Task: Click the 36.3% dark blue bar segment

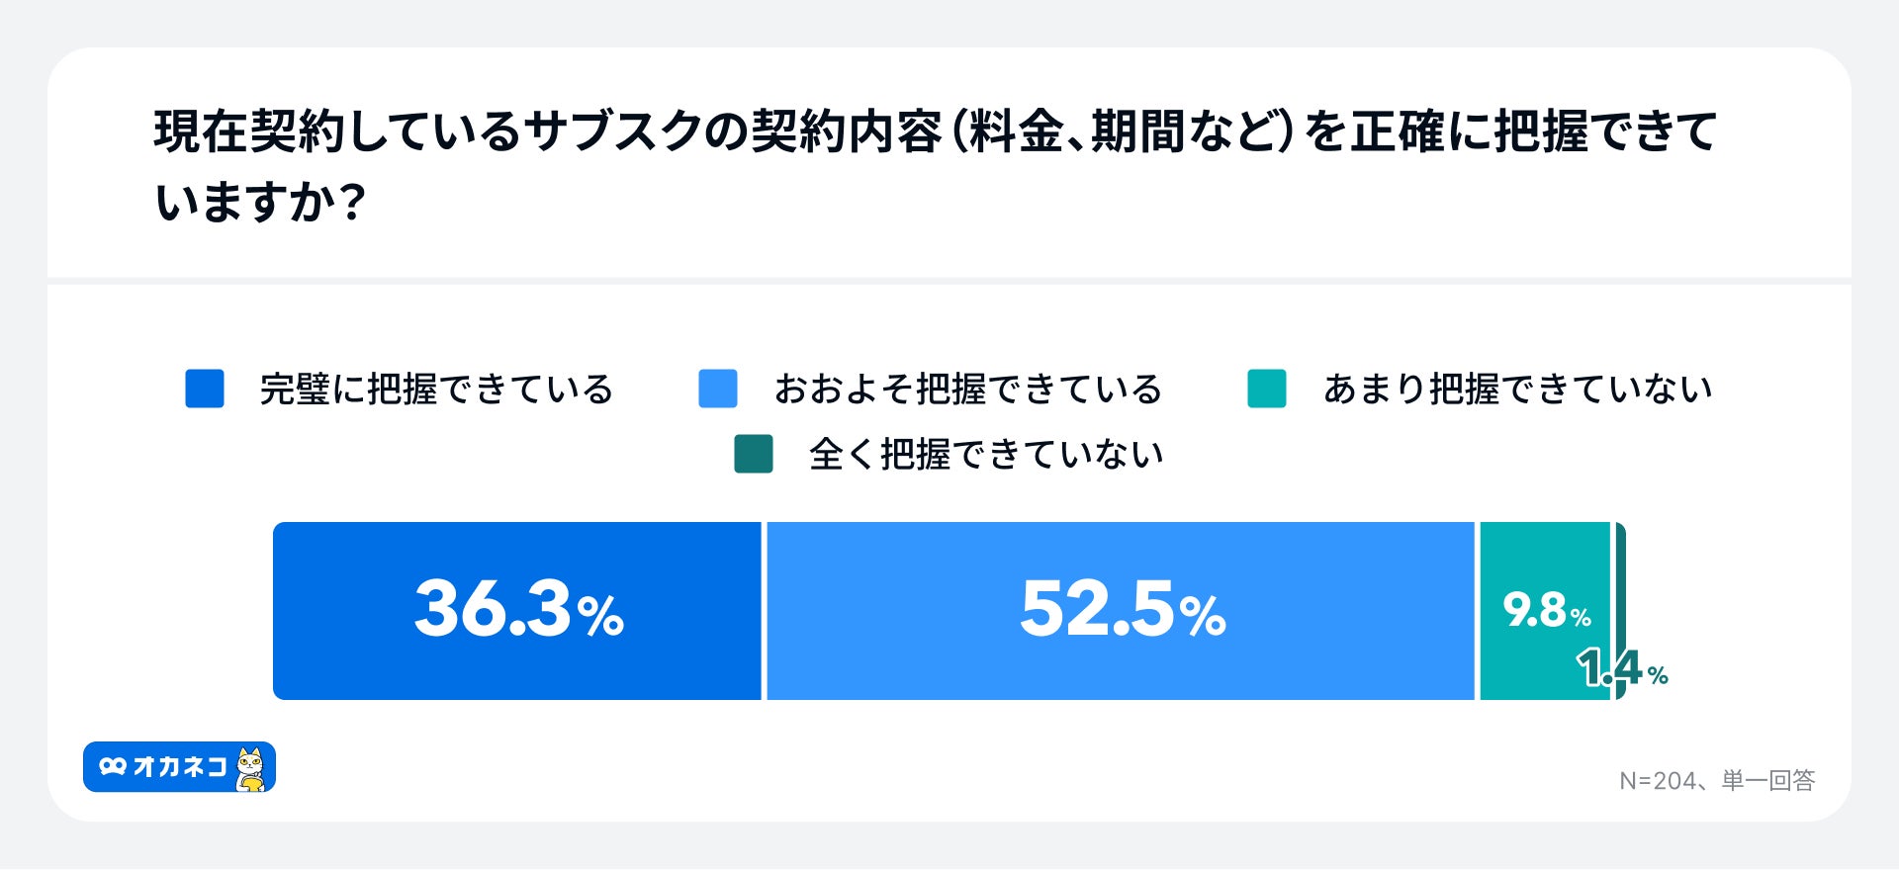Action: pyautogui.click(x=517, y=611)
